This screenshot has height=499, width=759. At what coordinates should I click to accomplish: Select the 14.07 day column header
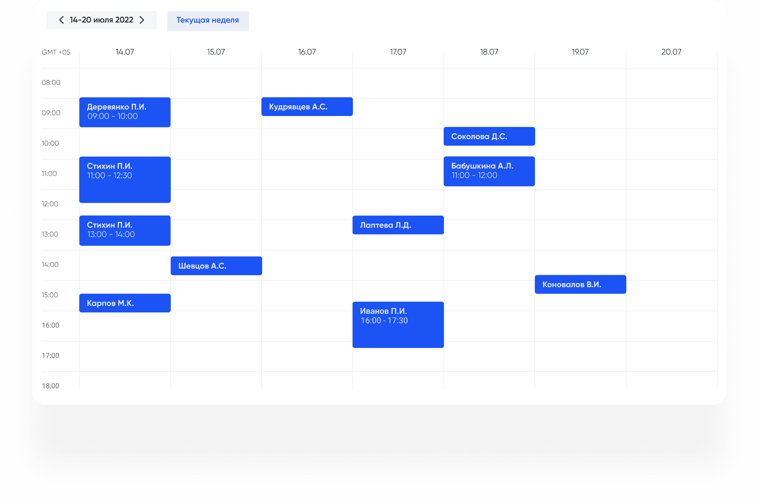(125, 52)
